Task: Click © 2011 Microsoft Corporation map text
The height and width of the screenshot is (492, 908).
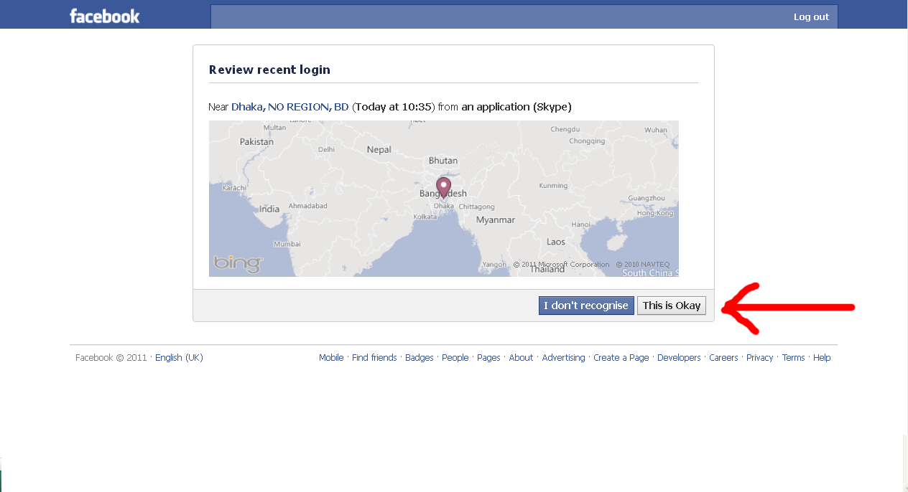Action: (x=561, y=265)
